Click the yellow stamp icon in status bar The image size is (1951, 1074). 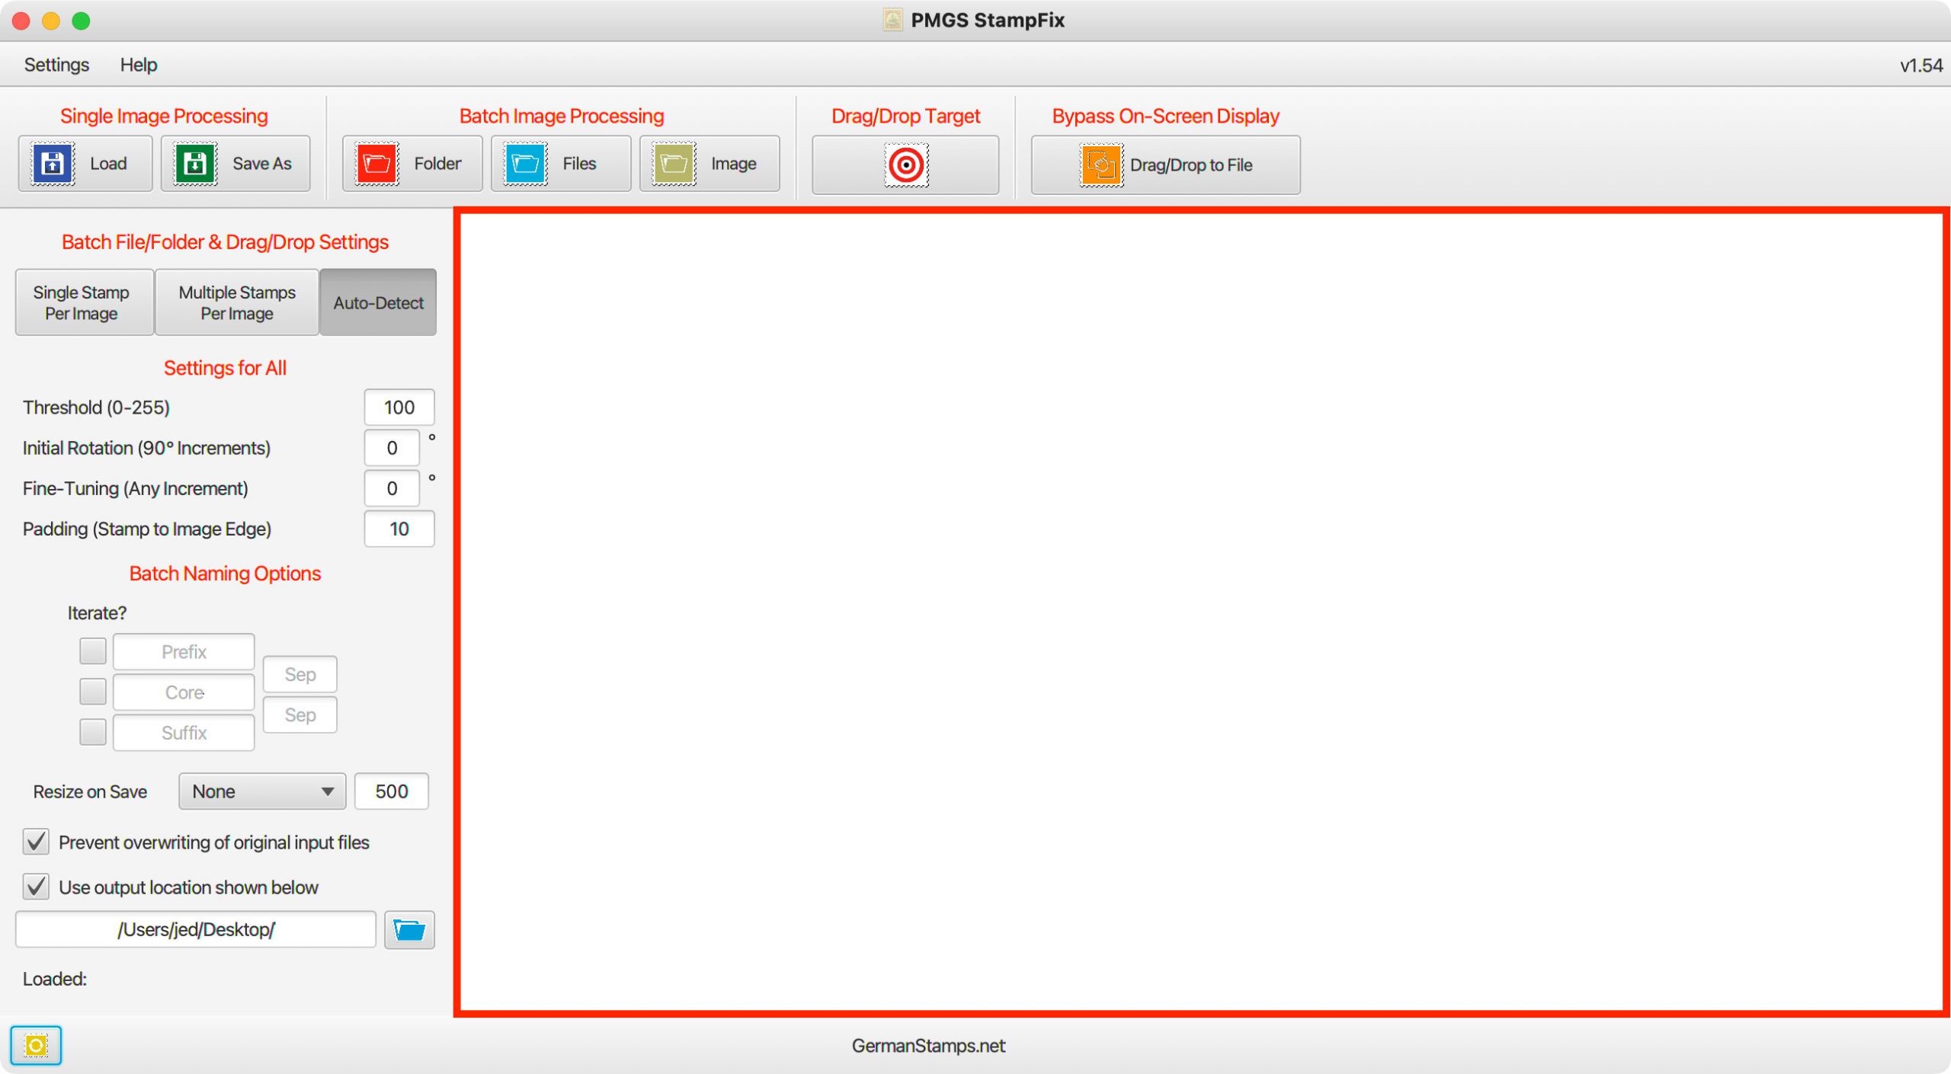click(36, 1046)
